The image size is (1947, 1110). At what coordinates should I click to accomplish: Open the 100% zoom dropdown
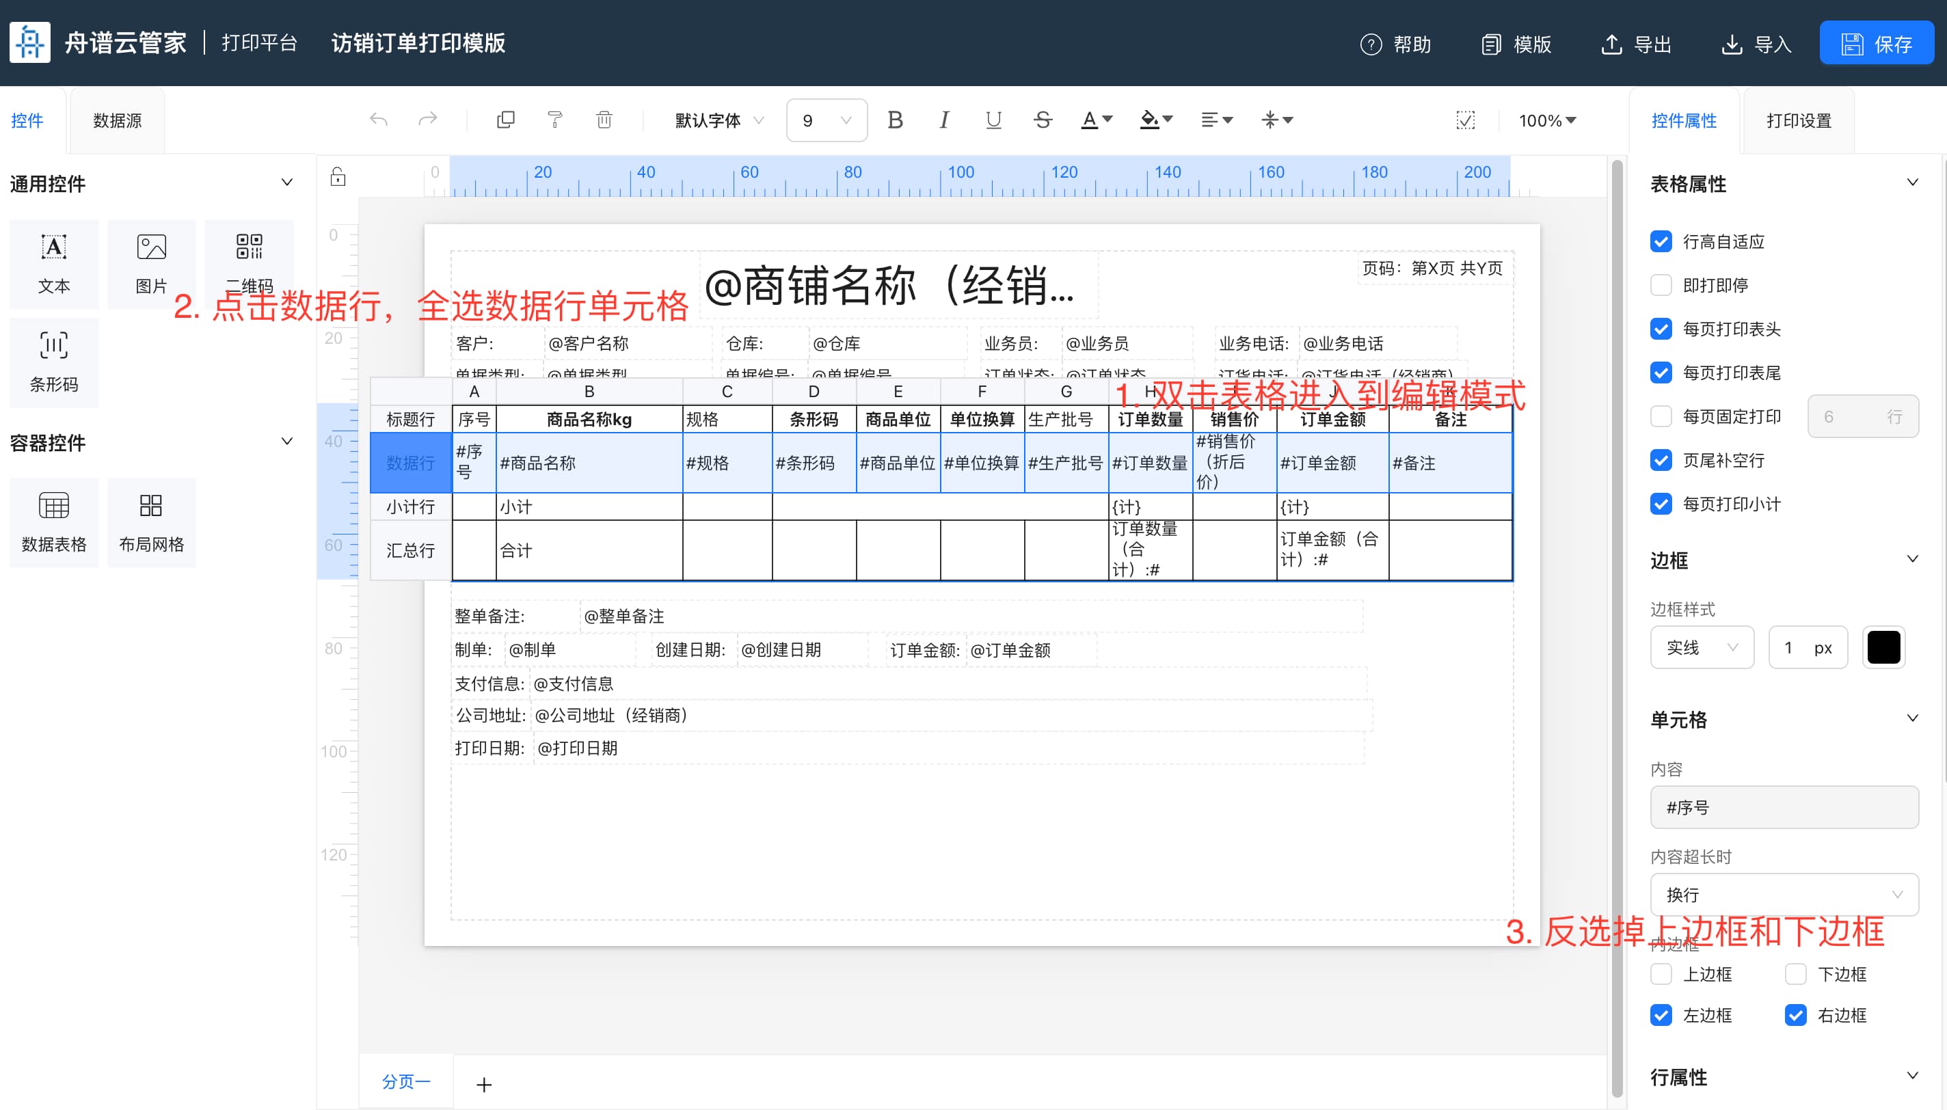pos(1547,120)
